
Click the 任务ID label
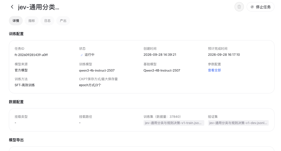tap(19, 49)
